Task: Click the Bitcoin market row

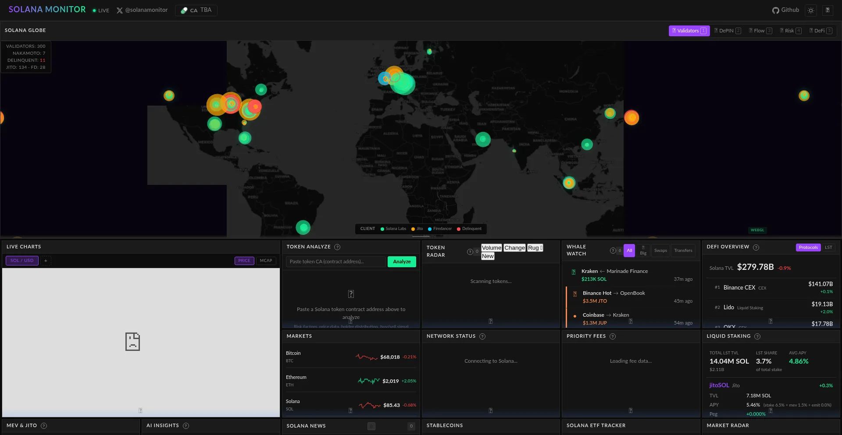Action: click(x=351, y=357)
